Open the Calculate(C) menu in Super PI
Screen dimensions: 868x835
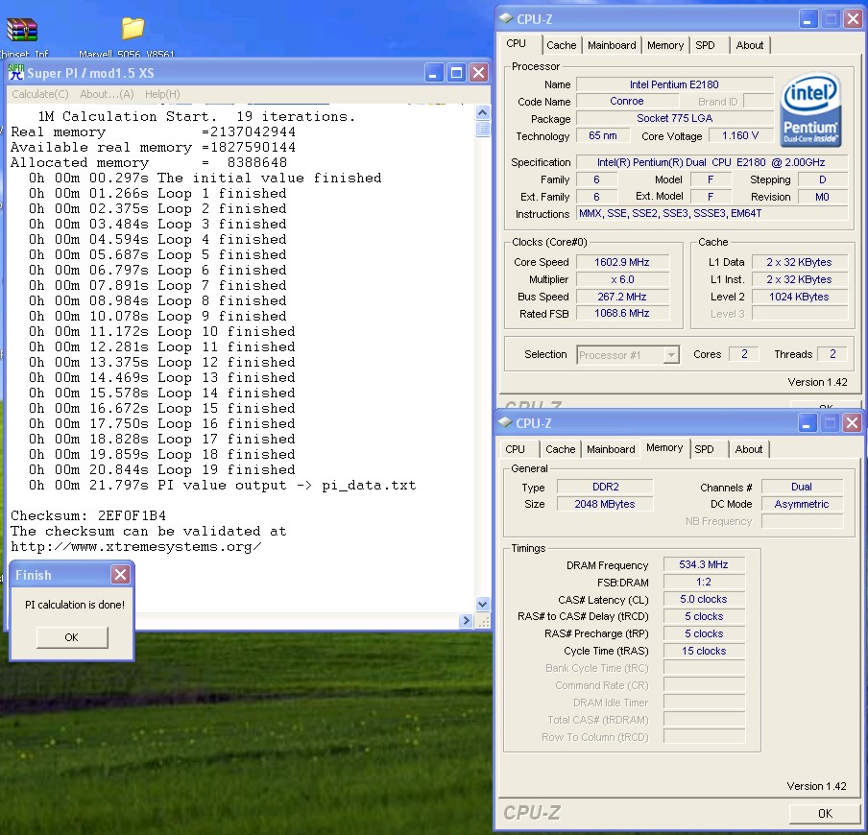[x=40, y=94]
